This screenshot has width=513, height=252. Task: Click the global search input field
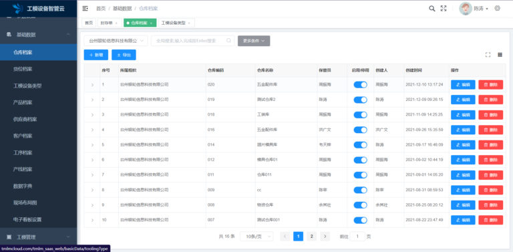(192, 41)
